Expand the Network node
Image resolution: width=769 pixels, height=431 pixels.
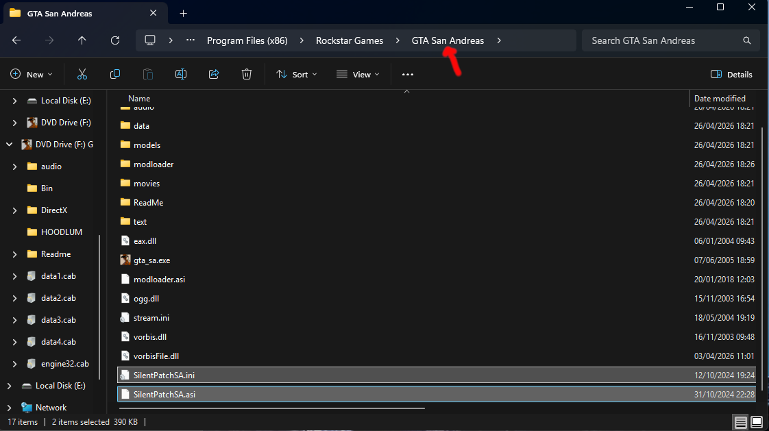click(10, 408)
